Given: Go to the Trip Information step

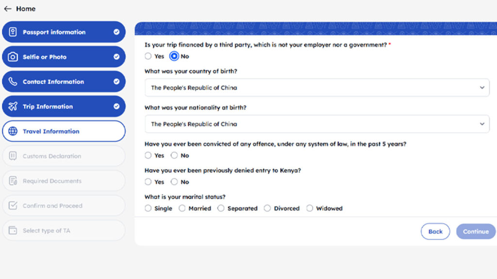Looking at the screenshot, I should [64, 106].
